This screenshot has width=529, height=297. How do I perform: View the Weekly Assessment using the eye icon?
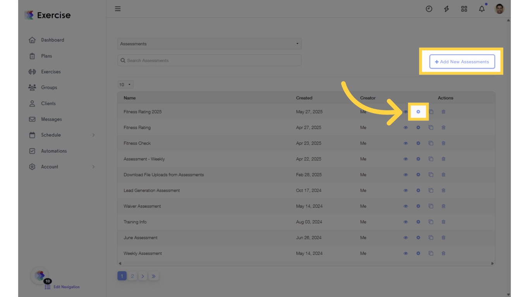[405, 253]
